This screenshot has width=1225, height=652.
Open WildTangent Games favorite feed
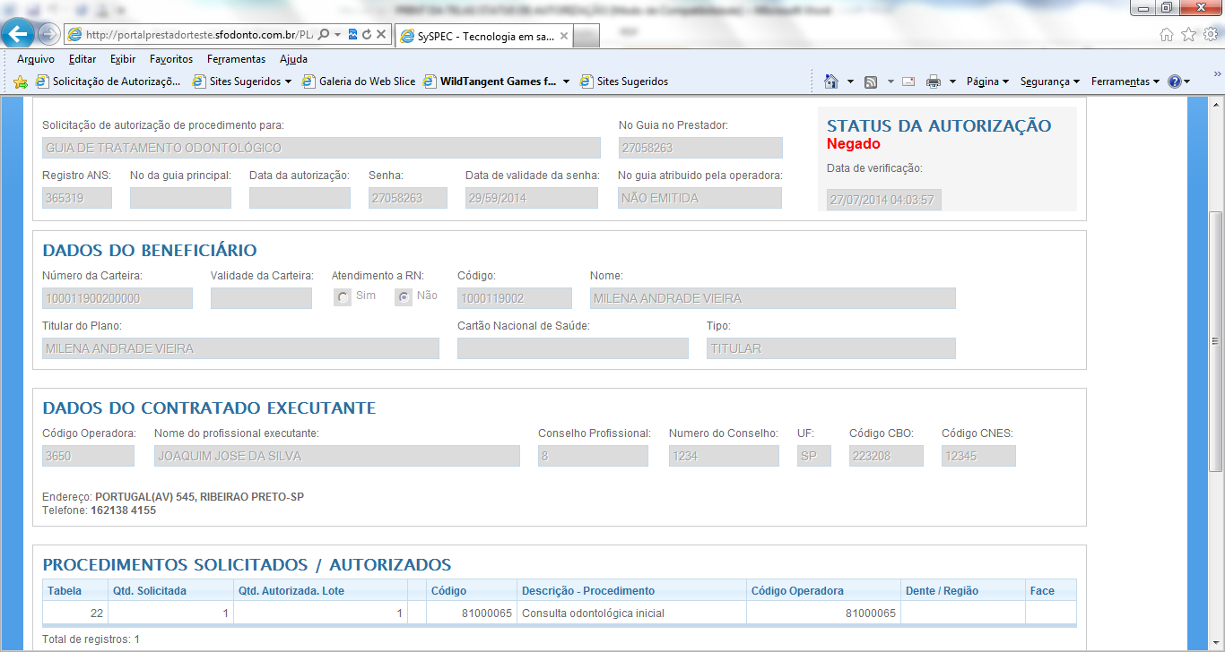491,81
